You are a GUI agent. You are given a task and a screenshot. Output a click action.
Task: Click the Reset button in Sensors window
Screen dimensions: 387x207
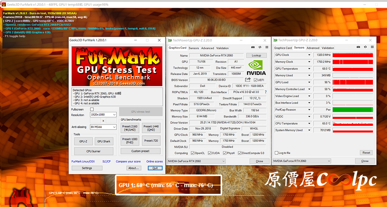(366, 153)
